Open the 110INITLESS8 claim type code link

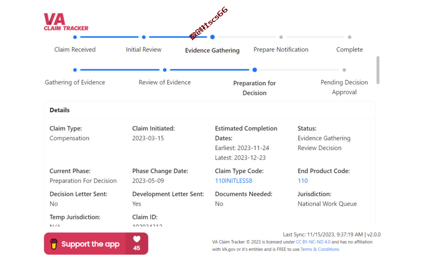[x=234, y=181]
